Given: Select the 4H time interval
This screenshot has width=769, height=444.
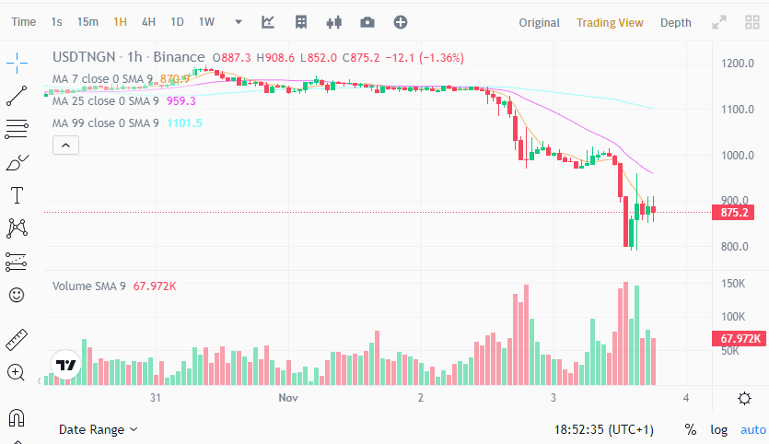Looking at the screenshot, I should pyautogui.click(x=148, y=22).
